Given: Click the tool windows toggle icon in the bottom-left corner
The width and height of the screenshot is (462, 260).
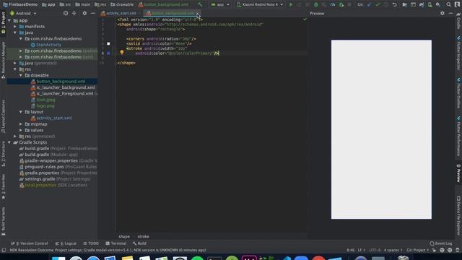Looking at the screenshot, I should click(4, 250).
